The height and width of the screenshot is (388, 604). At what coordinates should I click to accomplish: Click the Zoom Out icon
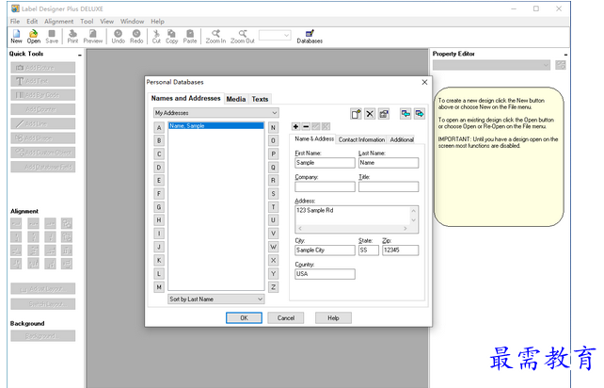pyautogui.click(x=243, y=36)
